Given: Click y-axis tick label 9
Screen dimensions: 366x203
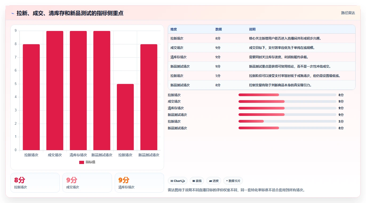Looking at the screenshot, I should (15, 31).
